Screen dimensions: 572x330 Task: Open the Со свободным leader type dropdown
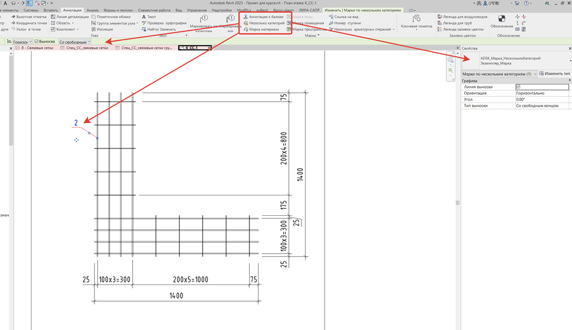[75, 42]
